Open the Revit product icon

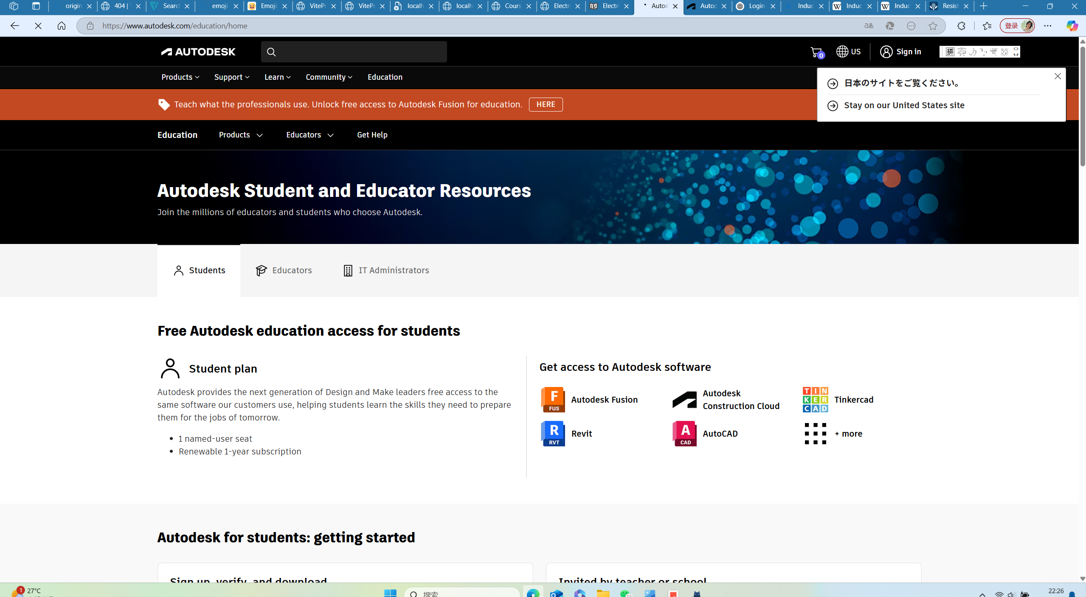pyautogui.click(x=553, y=434)
